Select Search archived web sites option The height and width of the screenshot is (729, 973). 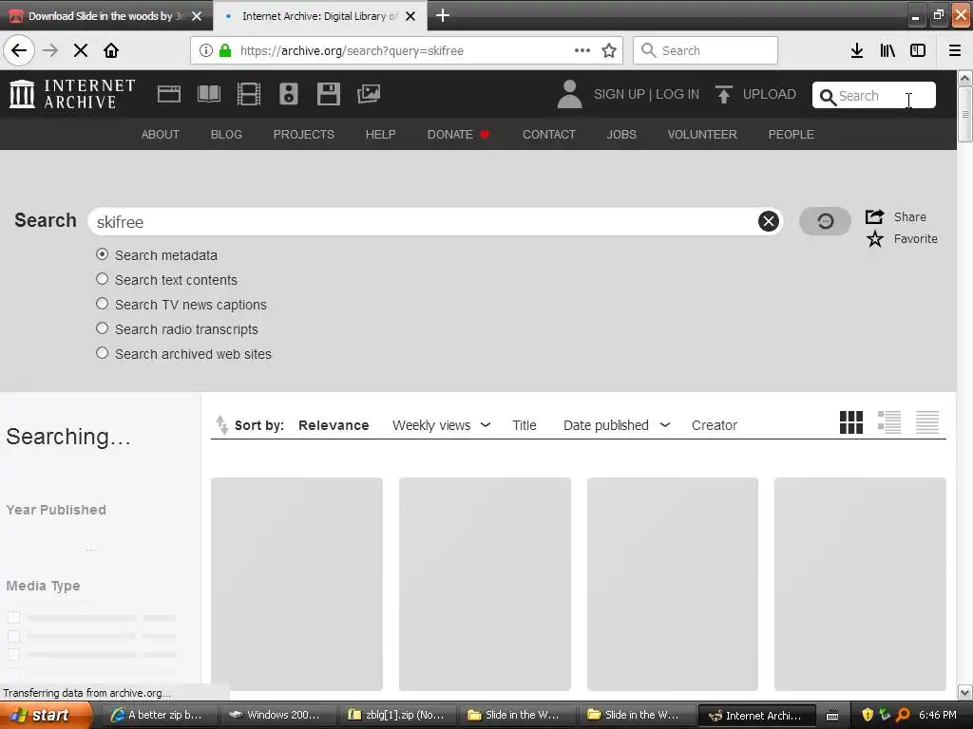[103, 353]
